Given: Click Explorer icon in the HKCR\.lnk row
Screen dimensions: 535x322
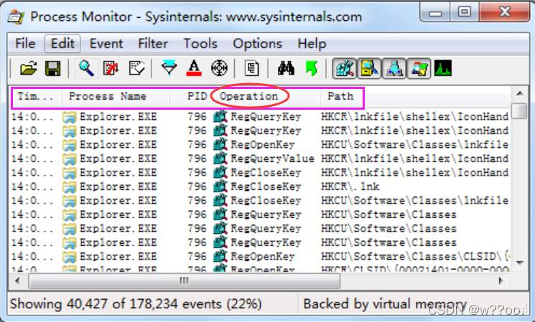Looking at the screenshot, I should (69, 186).
